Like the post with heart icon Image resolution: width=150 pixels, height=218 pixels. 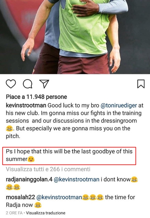click(11, 84)
